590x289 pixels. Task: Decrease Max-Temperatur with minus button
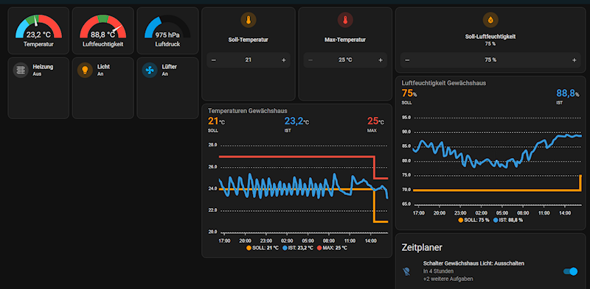pos(310,60)
